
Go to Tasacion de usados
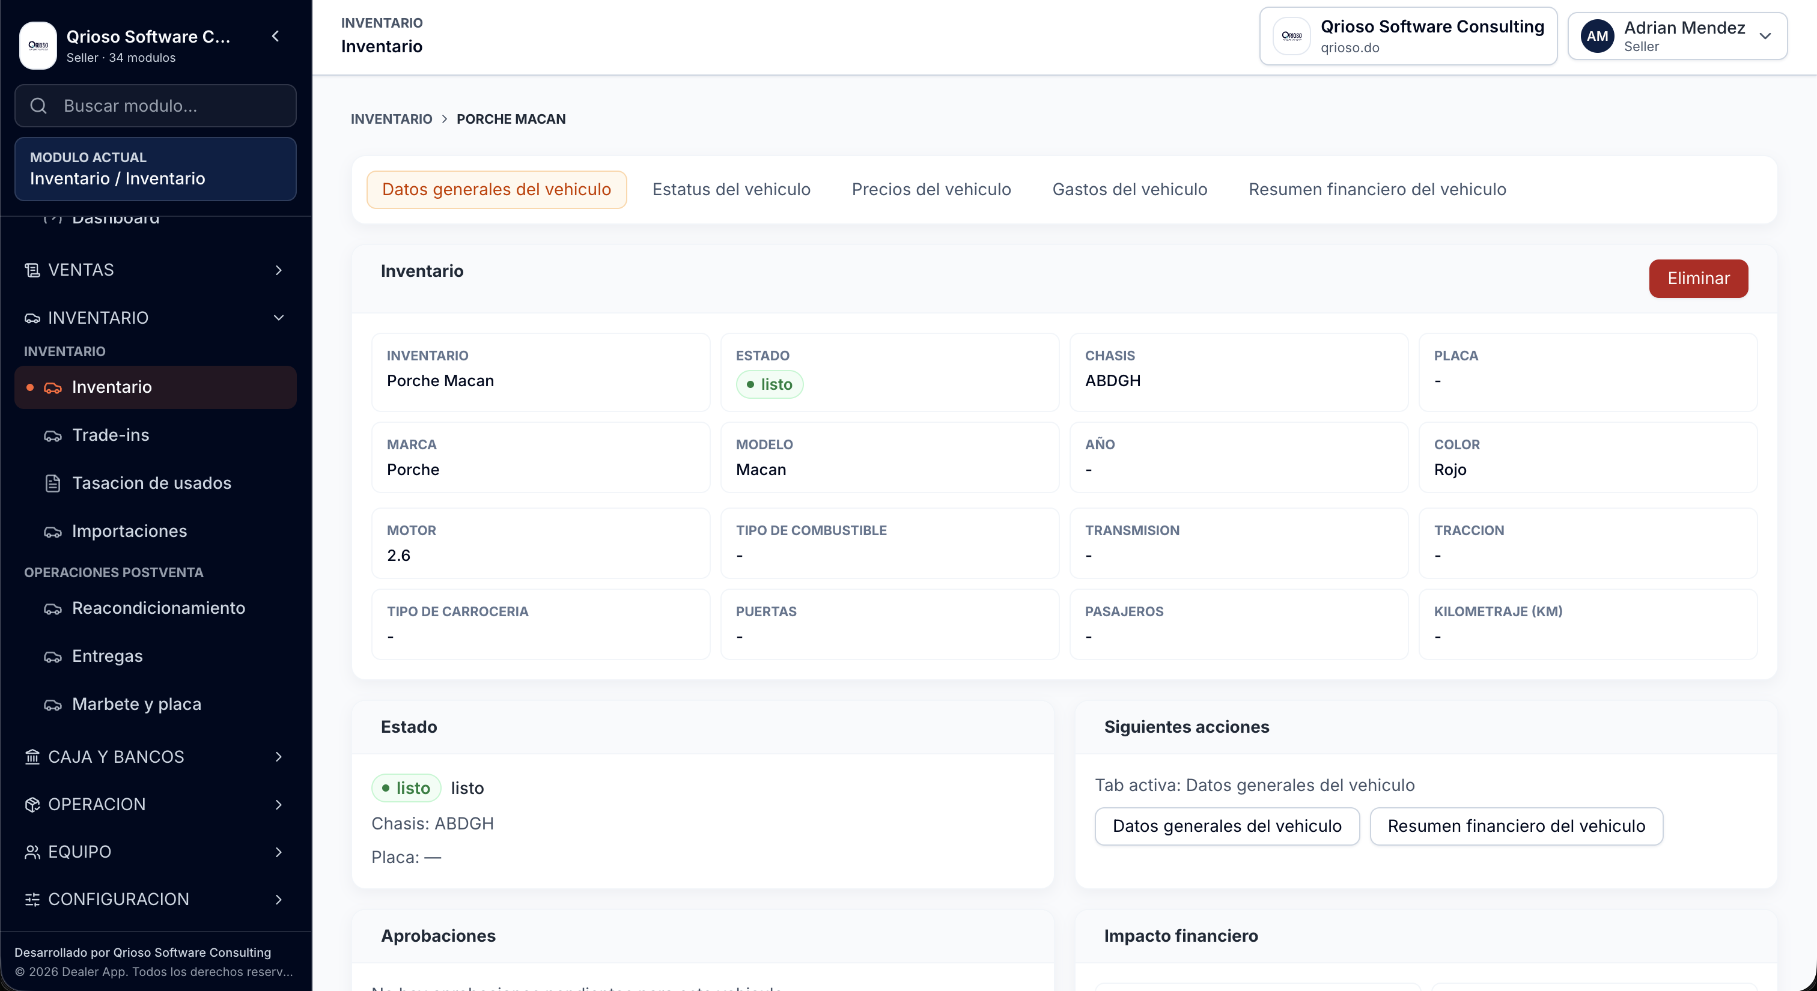[155, 483]
